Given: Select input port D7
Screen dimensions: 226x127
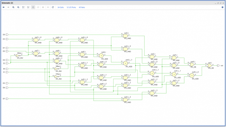Looking at the screenshot, I should click(7, 99).
